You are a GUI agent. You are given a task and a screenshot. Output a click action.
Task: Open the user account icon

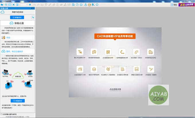(x=85, y=5)
